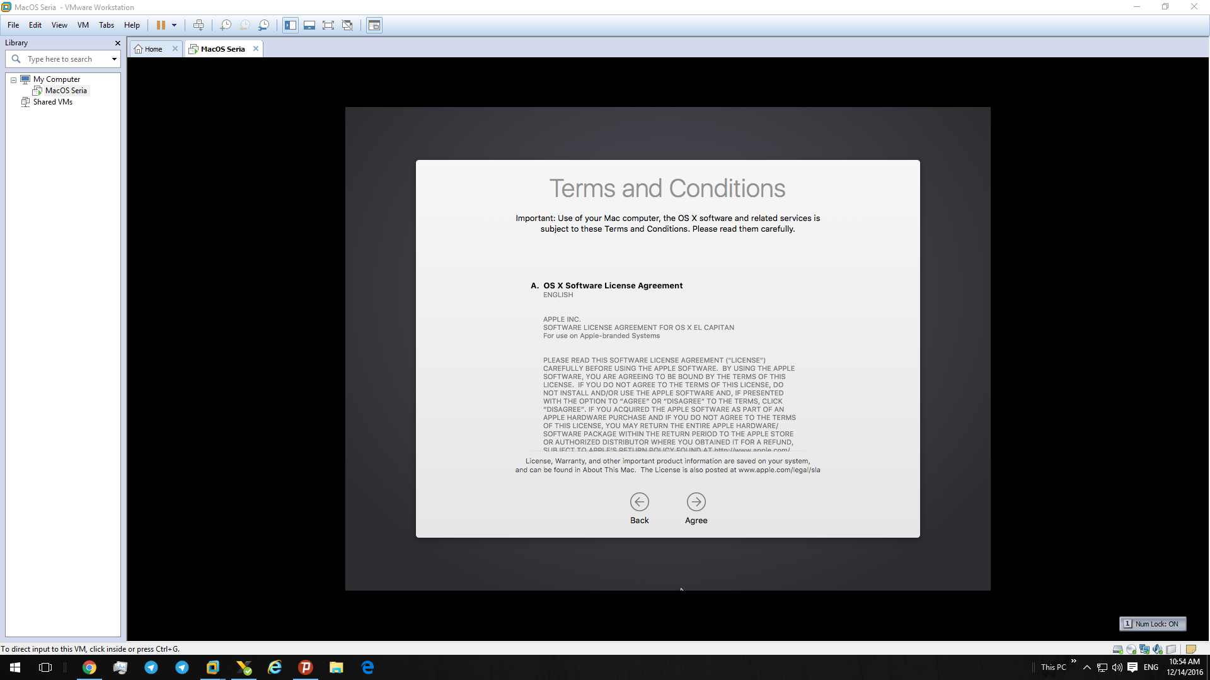Image resolution: width=1210 pixels, height=680 pixels.
Task: Click the USB controller status icon
Action: click(1171, 649)
